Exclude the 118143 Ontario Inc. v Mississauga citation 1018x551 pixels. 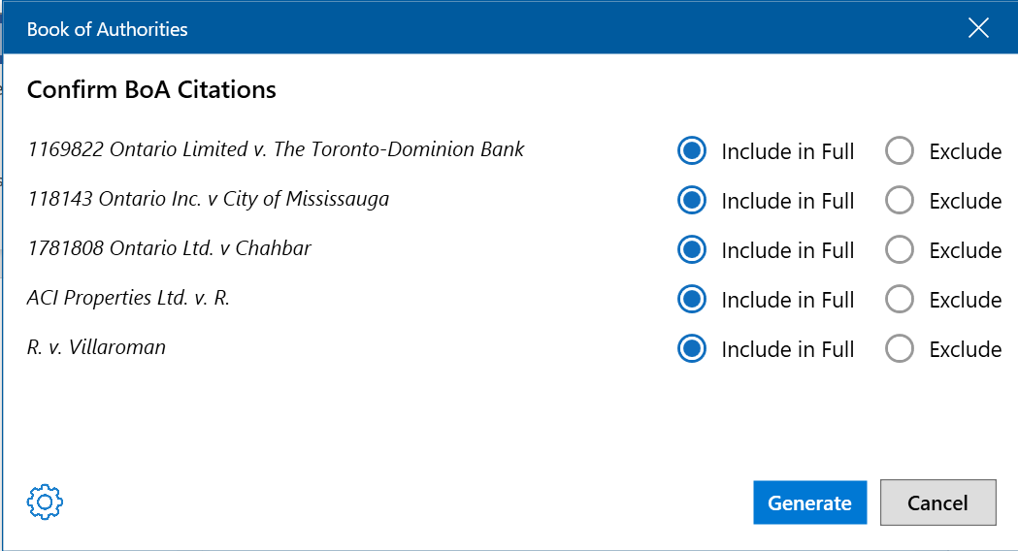900,200
